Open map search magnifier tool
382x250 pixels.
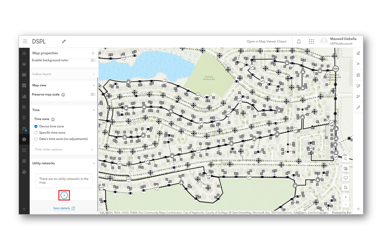[346, 159]
